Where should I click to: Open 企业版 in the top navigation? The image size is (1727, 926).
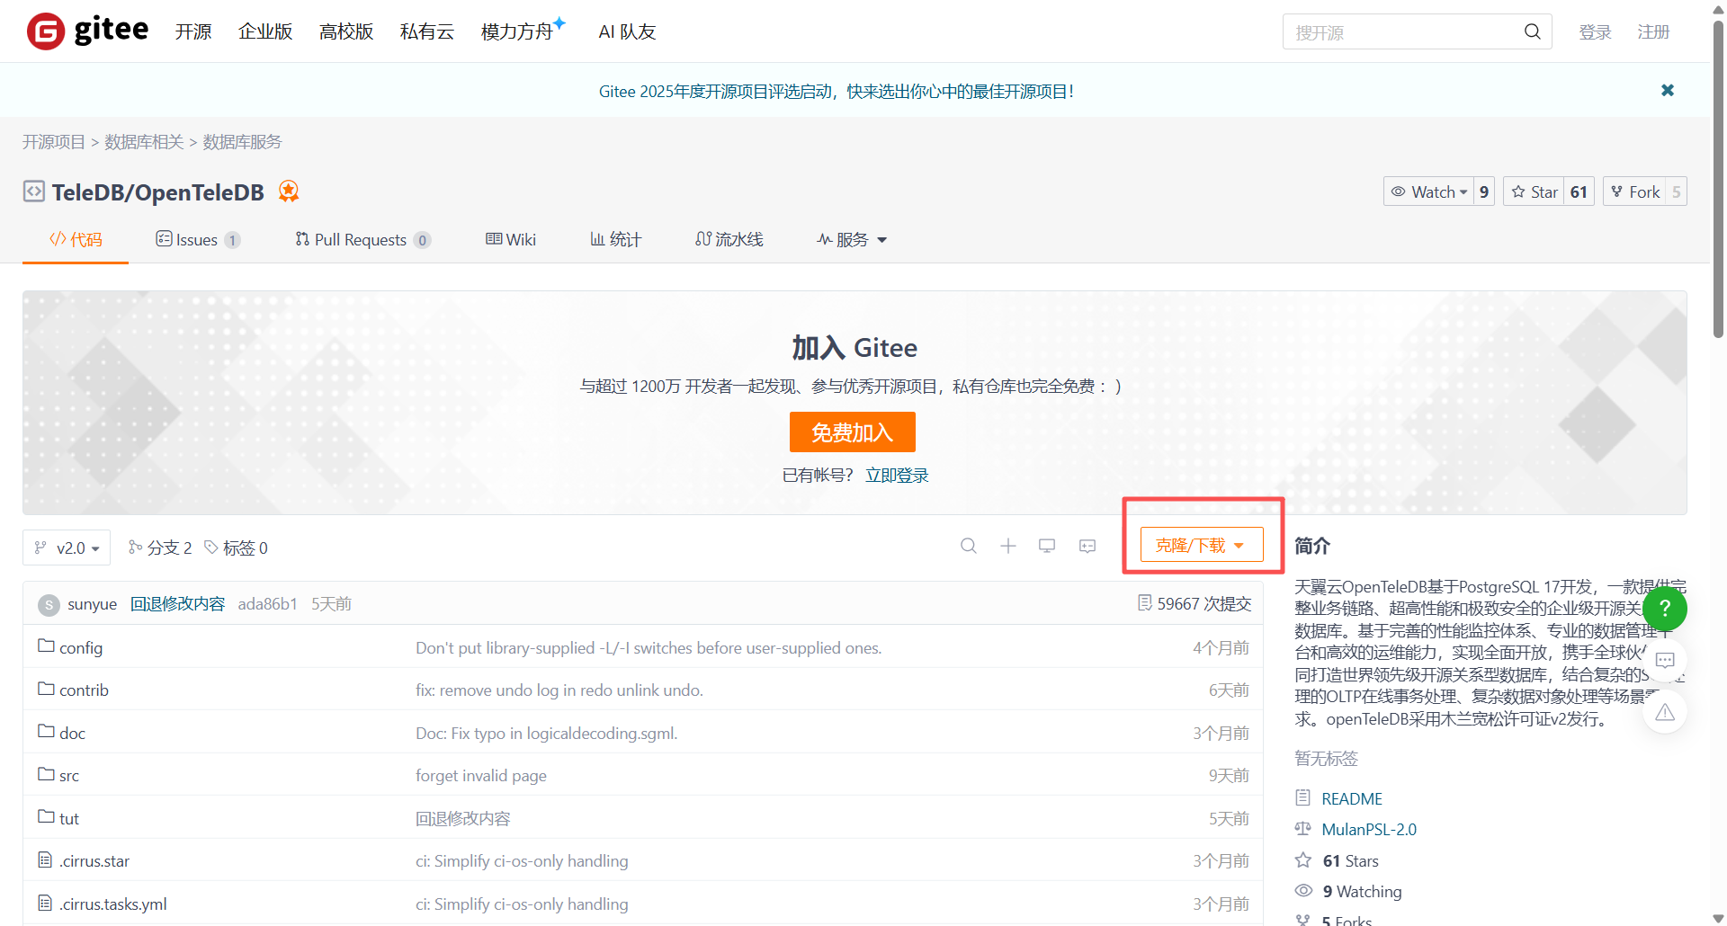pos(265,31)
